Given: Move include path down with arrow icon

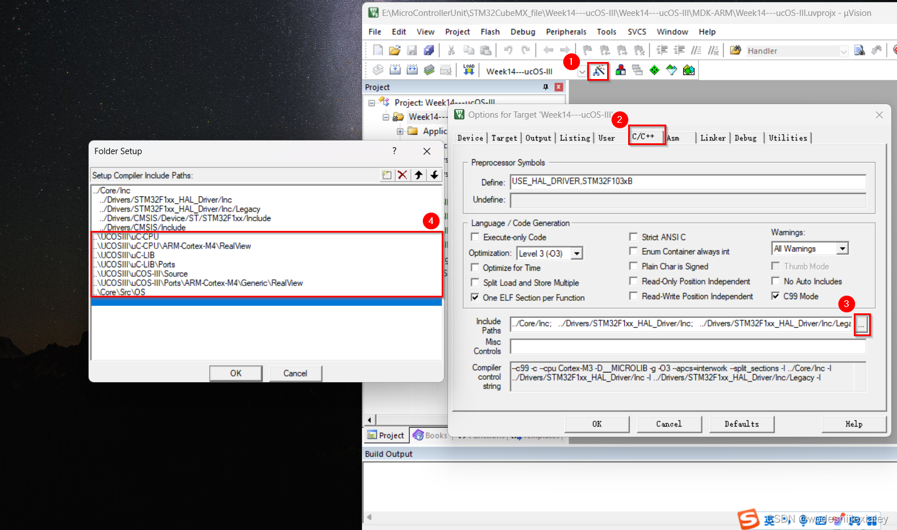Looking at the screenshot, I should tap(434, 175).
